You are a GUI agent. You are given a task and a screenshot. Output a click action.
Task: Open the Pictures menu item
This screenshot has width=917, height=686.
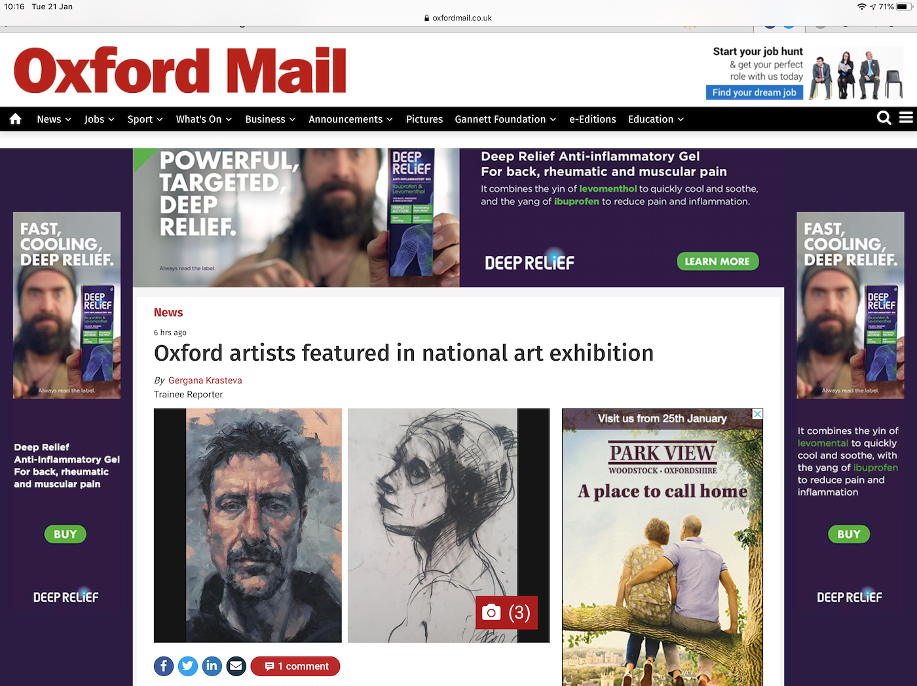pyautogui.click(x=424, y=119)
